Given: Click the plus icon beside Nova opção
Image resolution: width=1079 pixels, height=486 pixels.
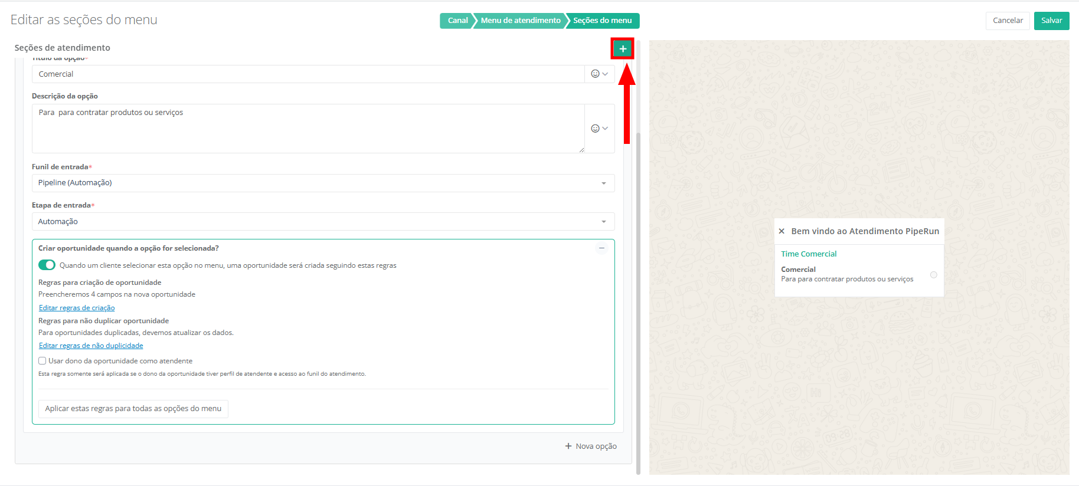Looking at the screenshot, I should 568,446.
